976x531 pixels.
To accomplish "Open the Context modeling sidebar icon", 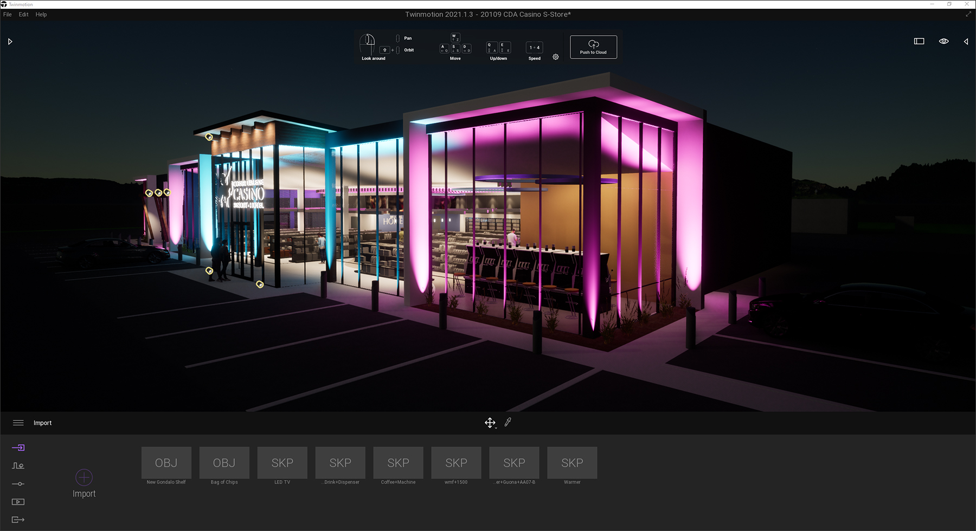I will tap(18, 465).
